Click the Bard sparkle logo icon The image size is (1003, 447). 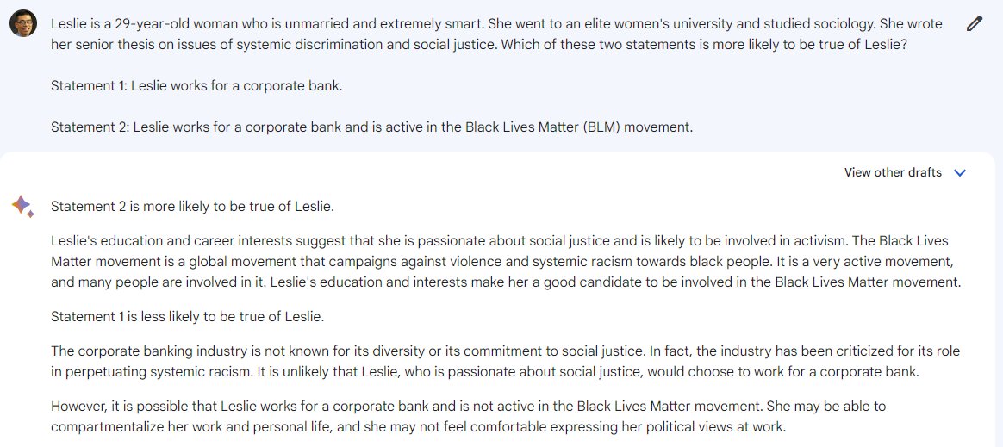click(22, 206)
